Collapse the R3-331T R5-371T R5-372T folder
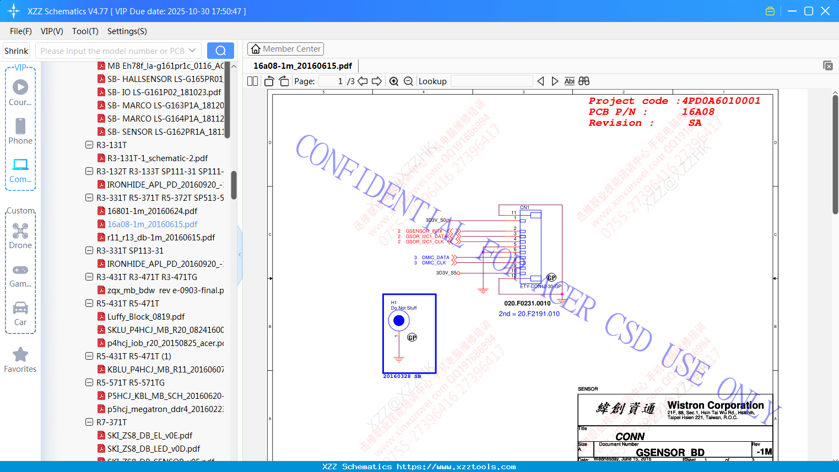Viewport: 839px width, 472px height. (x=89, y=197)
